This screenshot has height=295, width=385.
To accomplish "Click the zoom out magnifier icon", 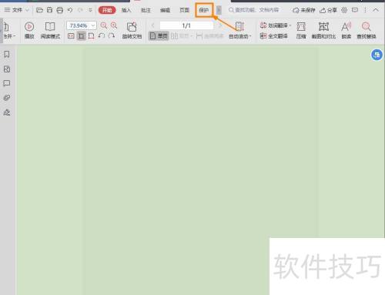I will [104, 25].
